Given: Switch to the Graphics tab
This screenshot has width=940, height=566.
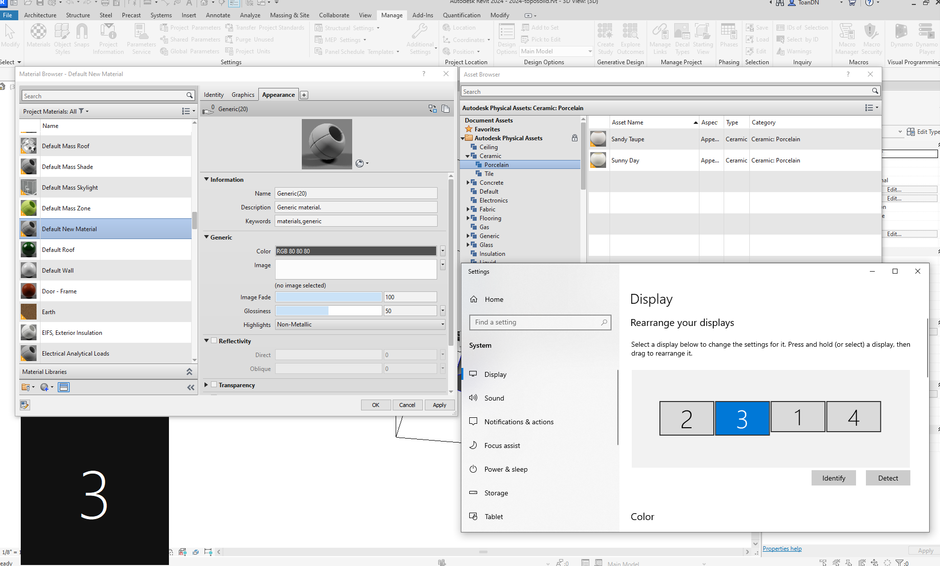Looking at the screenshot, I should pos(243,95).
